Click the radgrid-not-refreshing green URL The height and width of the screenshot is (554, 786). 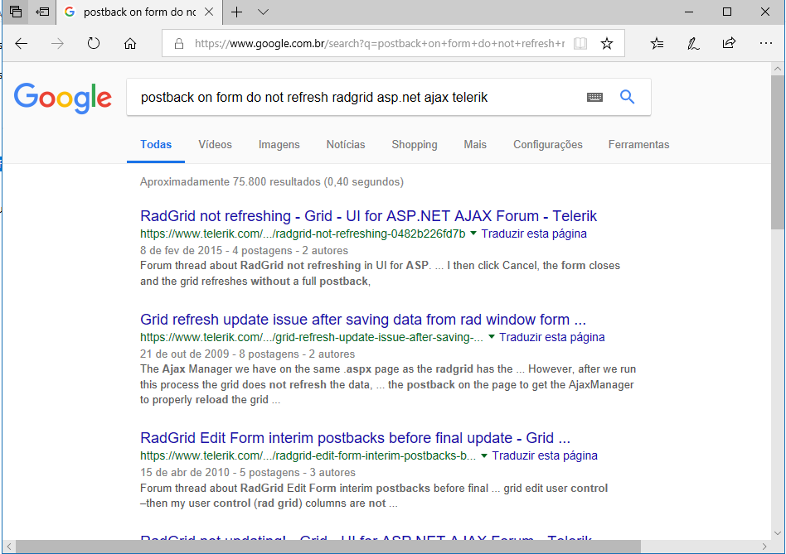[x=303, y=234]
